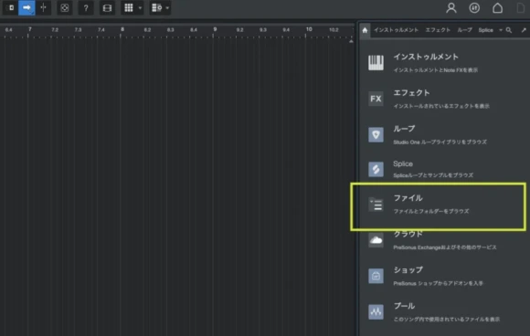Click 'このソング内で使用されているファイルを表示' description
530x336 pixels.
coord(446,320)
